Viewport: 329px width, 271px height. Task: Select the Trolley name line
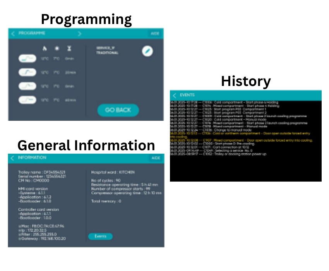click(x=42, y=172)
